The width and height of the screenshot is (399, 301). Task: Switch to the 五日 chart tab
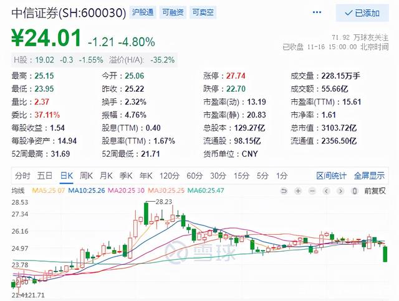click(x=45, y=175)
